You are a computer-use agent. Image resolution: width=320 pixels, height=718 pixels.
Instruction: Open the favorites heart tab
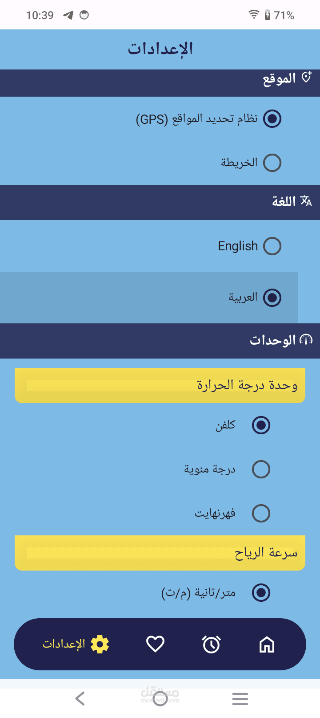coord(156,644)
